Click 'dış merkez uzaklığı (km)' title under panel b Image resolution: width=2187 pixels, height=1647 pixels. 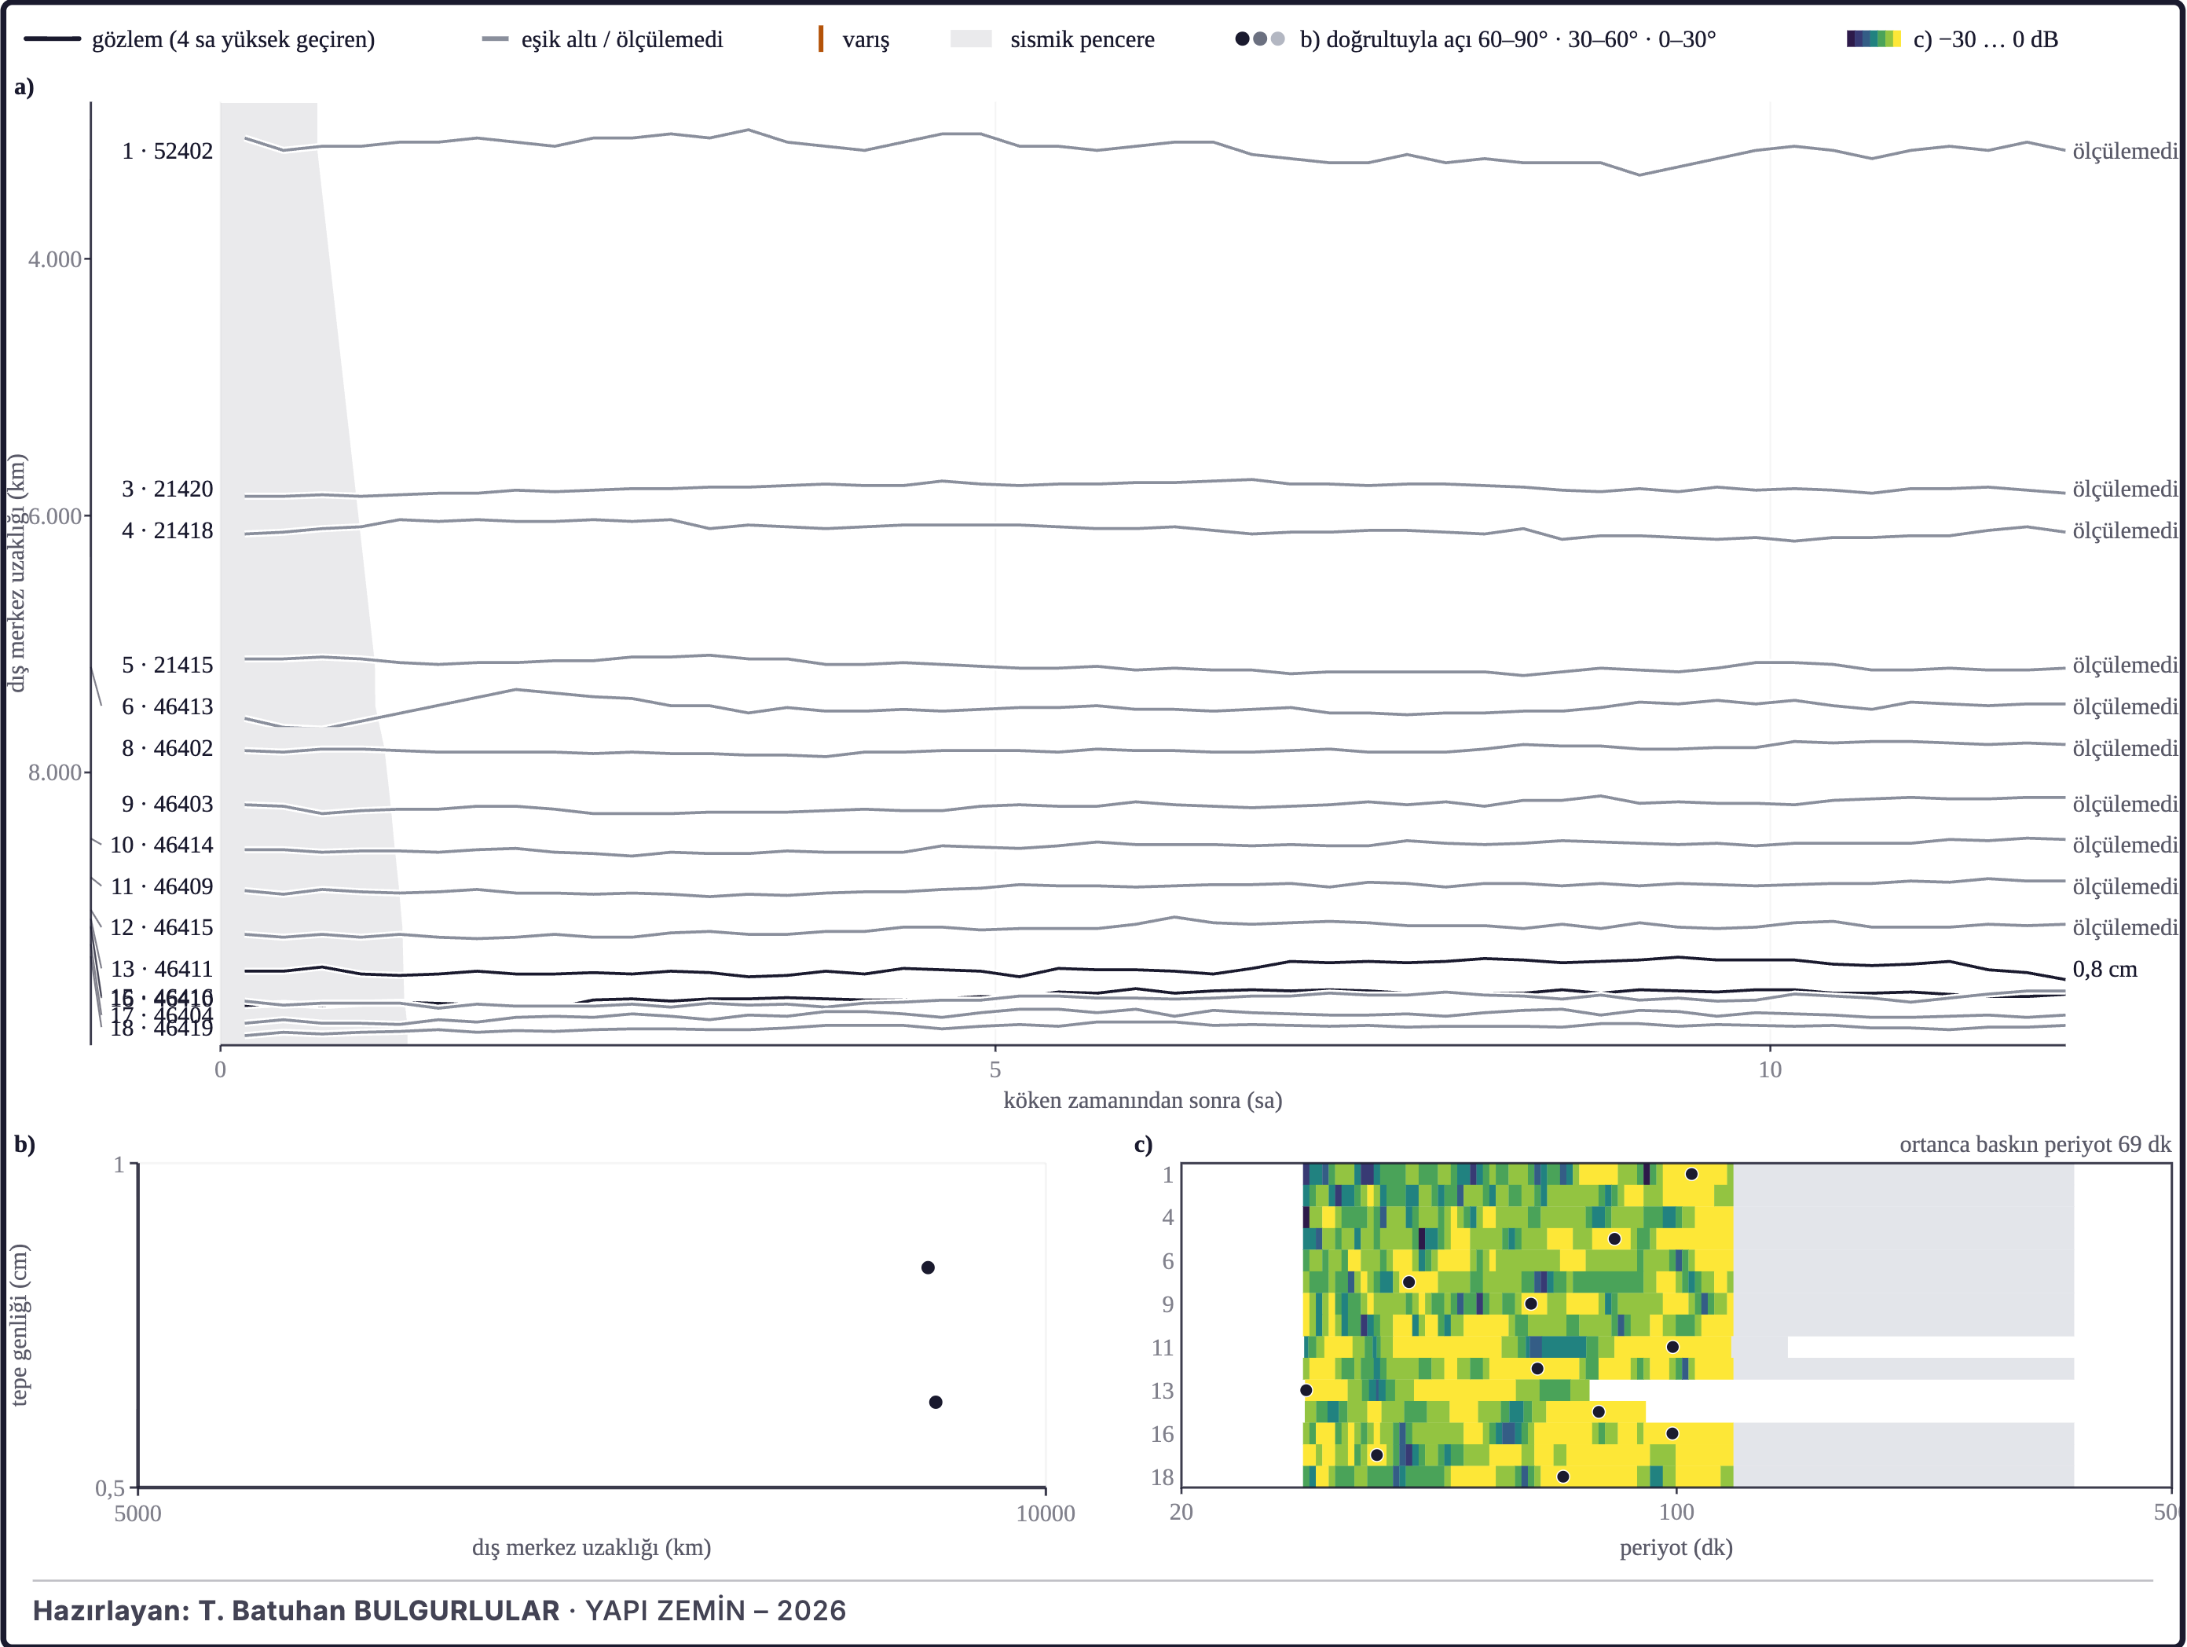tap(592, 1547)
